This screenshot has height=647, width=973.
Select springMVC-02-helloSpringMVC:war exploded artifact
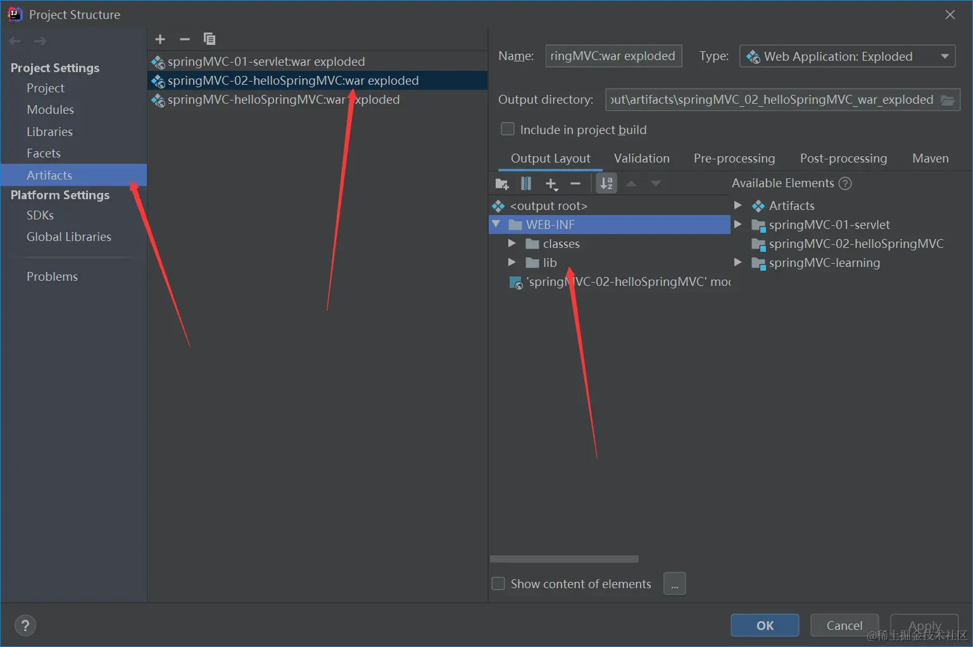click(x=317, y=80)
